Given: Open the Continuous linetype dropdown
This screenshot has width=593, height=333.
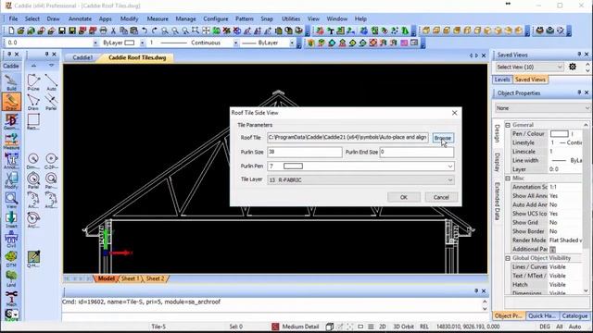Looking at the screenshot, I should (235, 43).
